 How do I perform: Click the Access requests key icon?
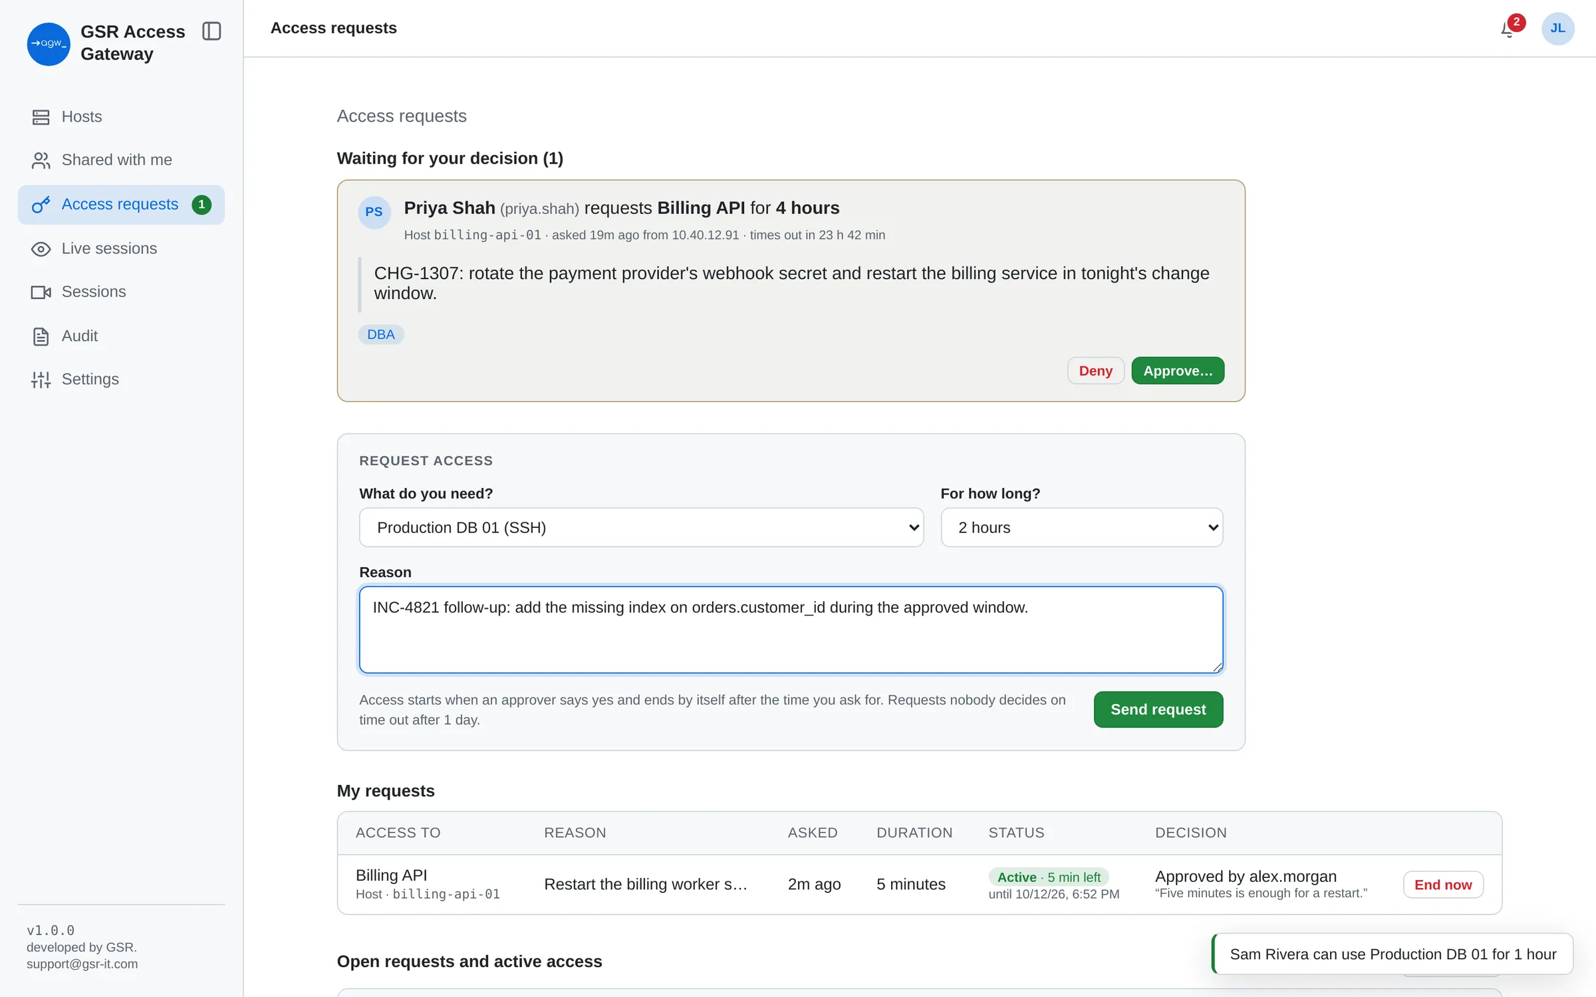(41, 205)
